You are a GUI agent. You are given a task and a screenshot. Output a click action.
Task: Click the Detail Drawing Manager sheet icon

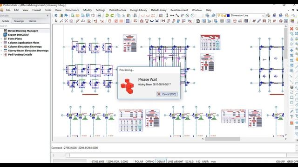click(5, 31)
